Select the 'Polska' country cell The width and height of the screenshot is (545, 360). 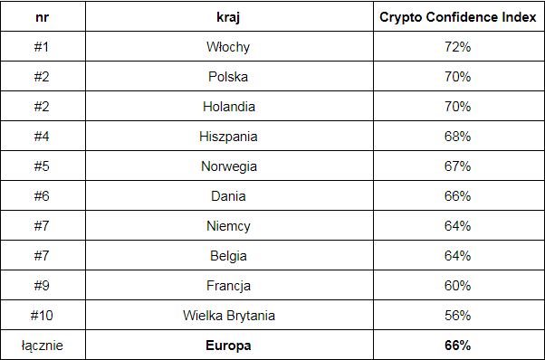click(228, 77)
